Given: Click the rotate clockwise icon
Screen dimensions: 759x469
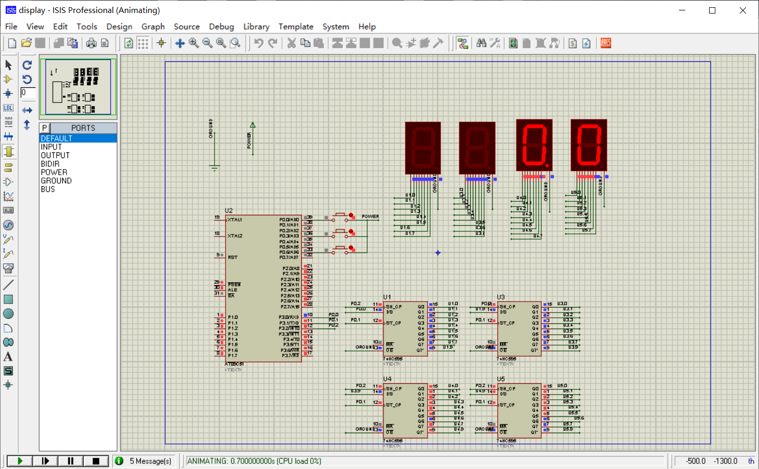Looking at the screenshot, I should pos(27,65).
